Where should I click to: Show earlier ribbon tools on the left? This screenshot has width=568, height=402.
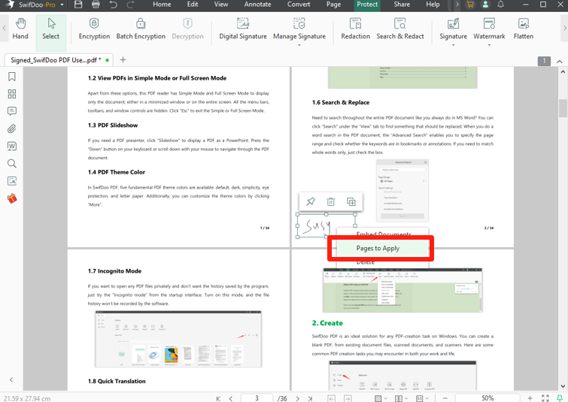(4, 28)
